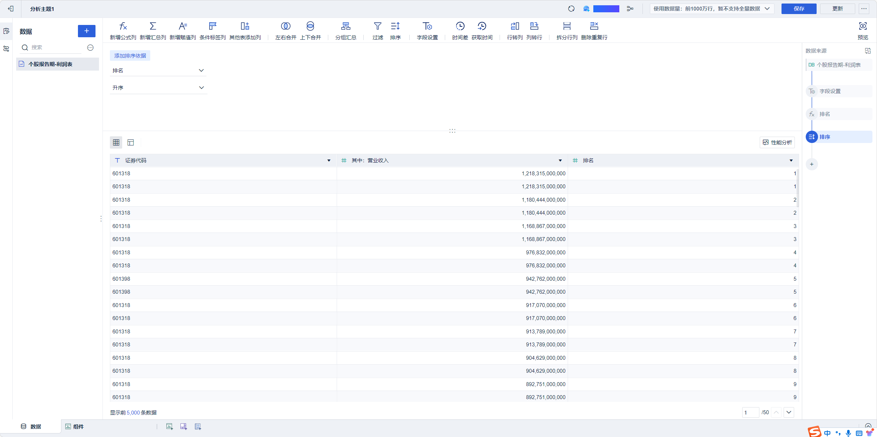This screenshot has width=877, height=437.
Task: Open the 过滤 filter tool
Action: [x=377, y=26]
